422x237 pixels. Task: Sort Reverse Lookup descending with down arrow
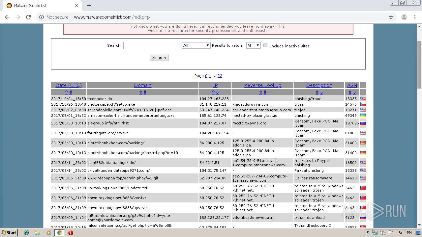click(265, 92)
